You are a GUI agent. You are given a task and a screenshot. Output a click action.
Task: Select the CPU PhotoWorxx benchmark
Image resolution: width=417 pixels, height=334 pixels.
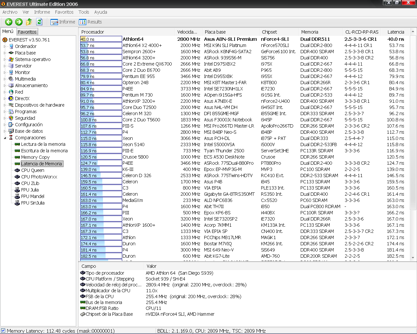pyautogui.click(x=39, y=177)
